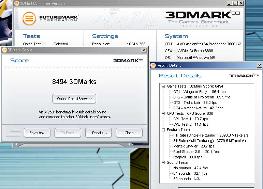Click the 3DMark Score title bar icon
Viewport: 263px width, 189px height.
click(4, 50)
